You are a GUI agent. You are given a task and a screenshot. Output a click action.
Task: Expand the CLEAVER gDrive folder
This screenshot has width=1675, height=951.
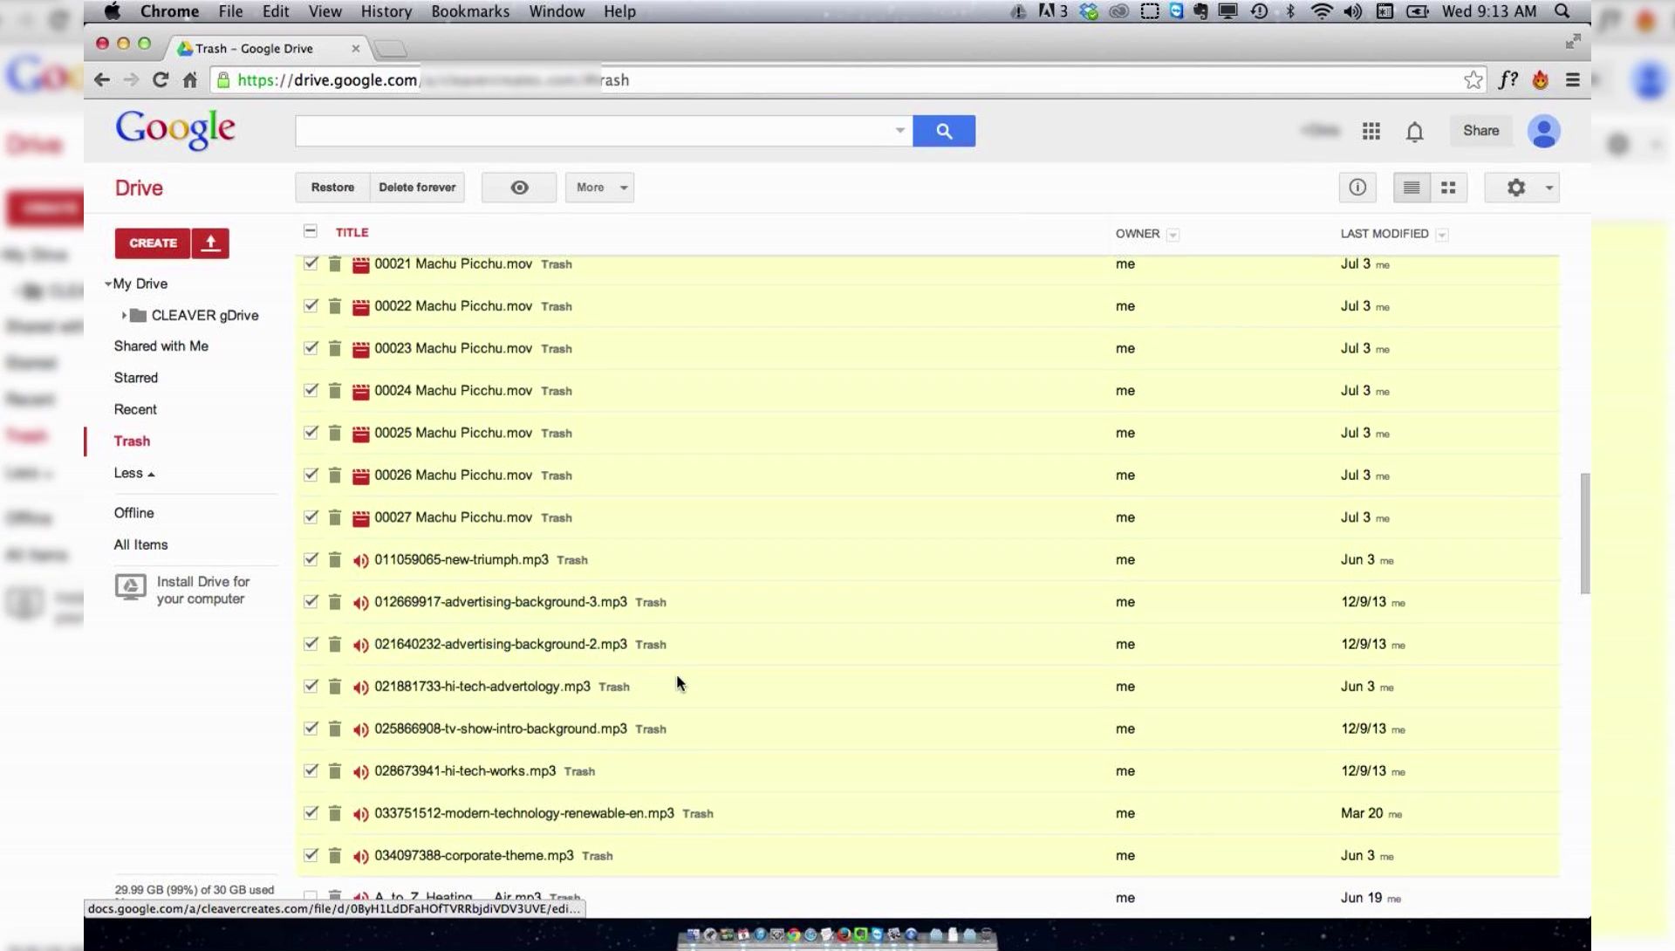click(x=124, y=316)
